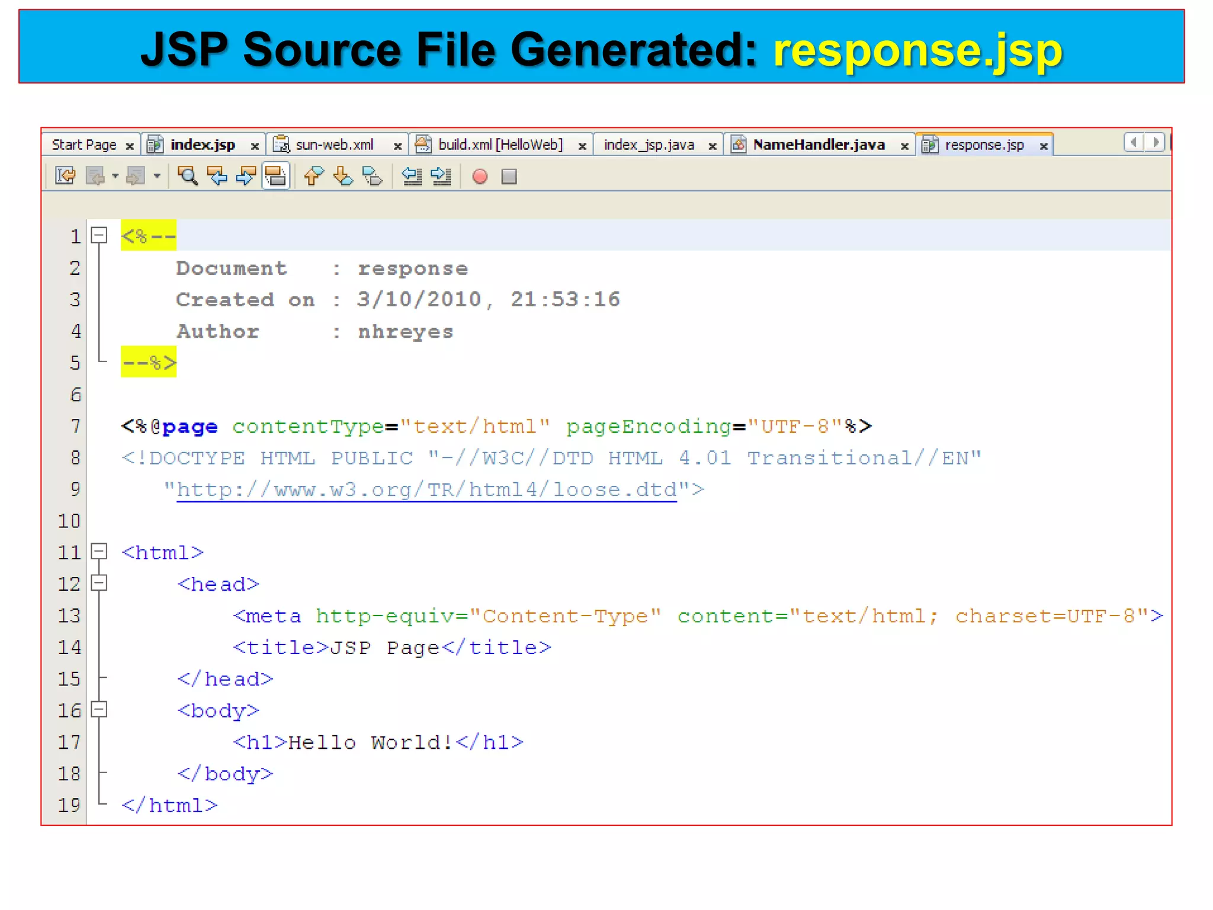The width and height of the screenshot is (1213, 910).
Task: Click the Last Edit location icon
Action: 65,176
